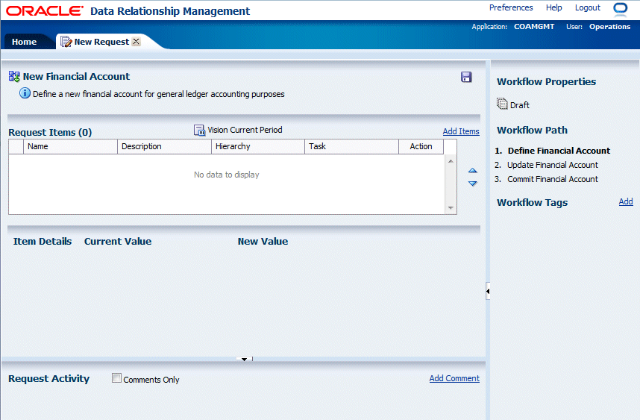Click the table scrollbar down arrow
Screen dimensions: 640x420
click(451, 207)
